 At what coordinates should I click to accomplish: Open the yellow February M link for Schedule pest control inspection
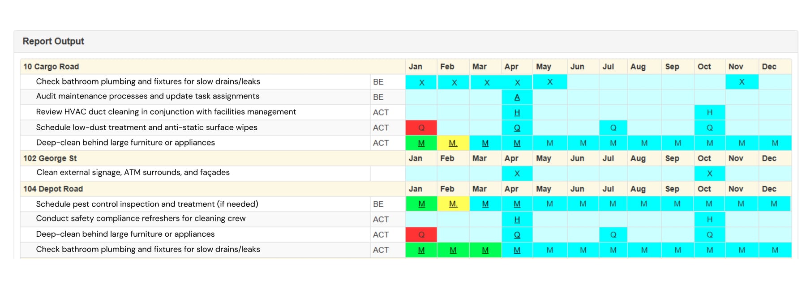point(453,204)
